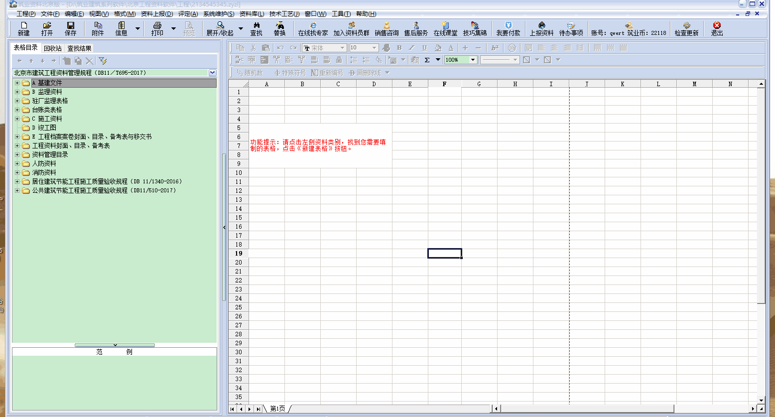Image resolution: width=775 pixels, height=417 pixels.
Task: Collapse the left panel using the splitter arrow
Action: [x=224, y=227]
